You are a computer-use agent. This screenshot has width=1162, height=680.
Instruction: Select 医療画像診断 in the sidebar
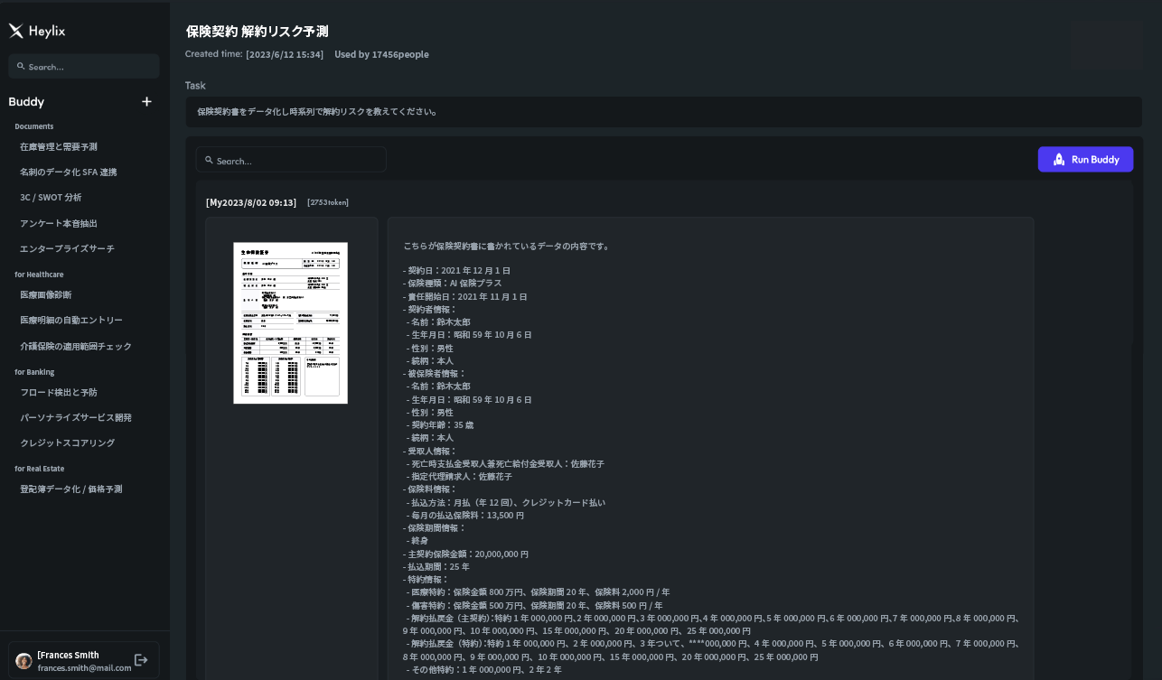pos(47,294)
